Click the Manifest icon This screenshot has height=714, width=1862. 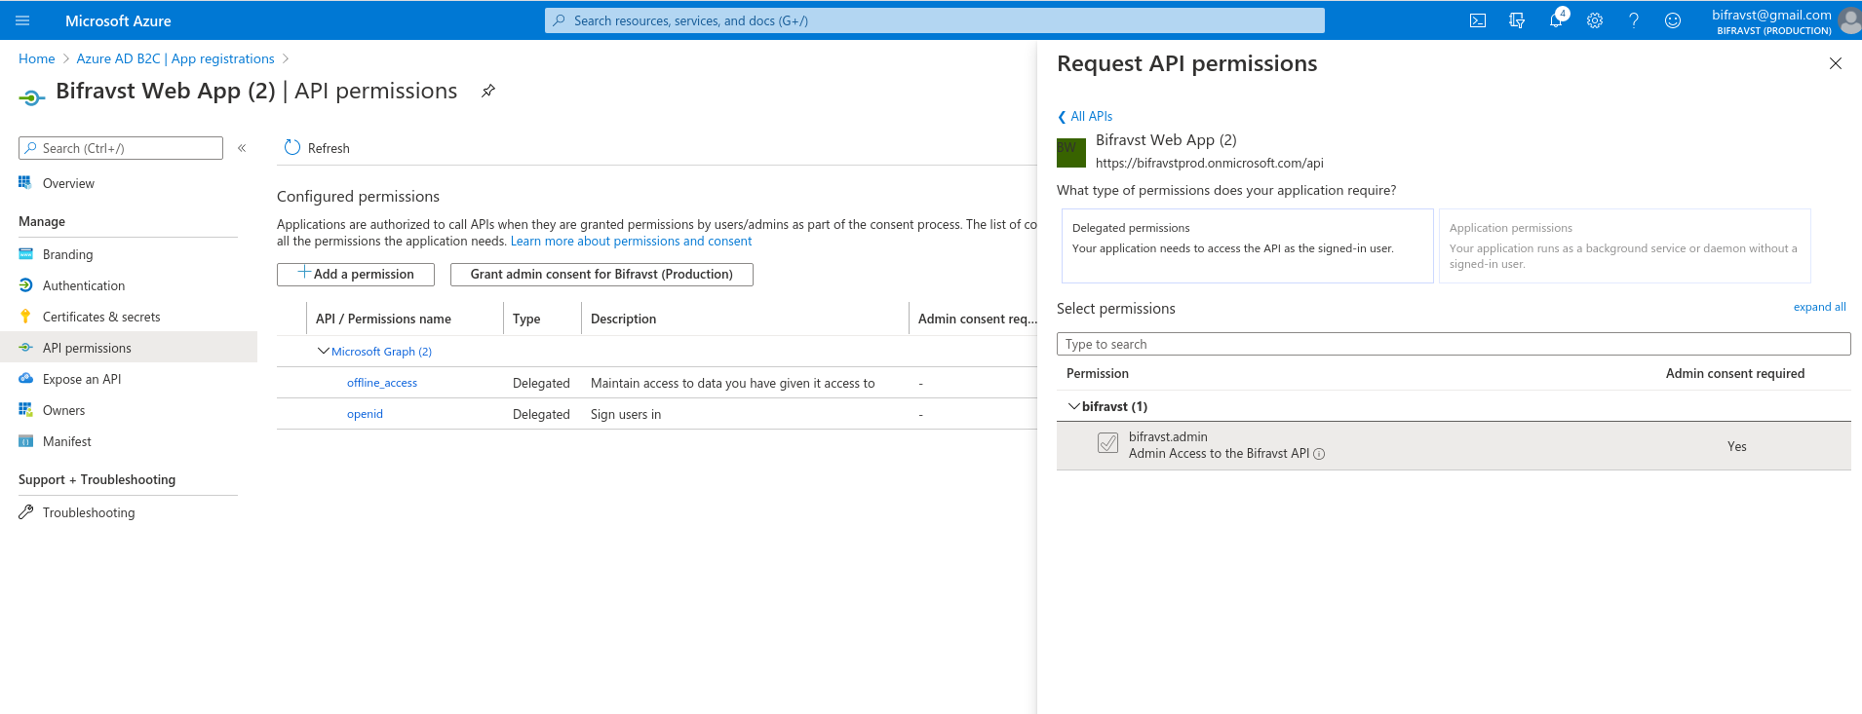[x=25, y=440]
